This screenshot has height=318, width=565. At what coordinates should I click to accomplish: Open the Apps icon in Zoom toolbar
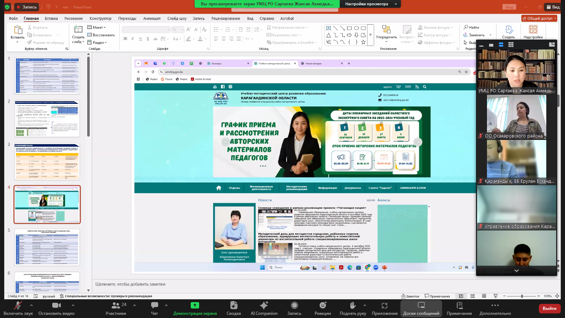(384, 306)
